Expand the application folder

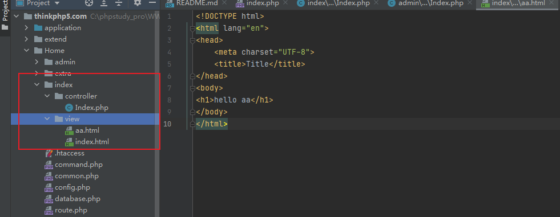(26, 28)
